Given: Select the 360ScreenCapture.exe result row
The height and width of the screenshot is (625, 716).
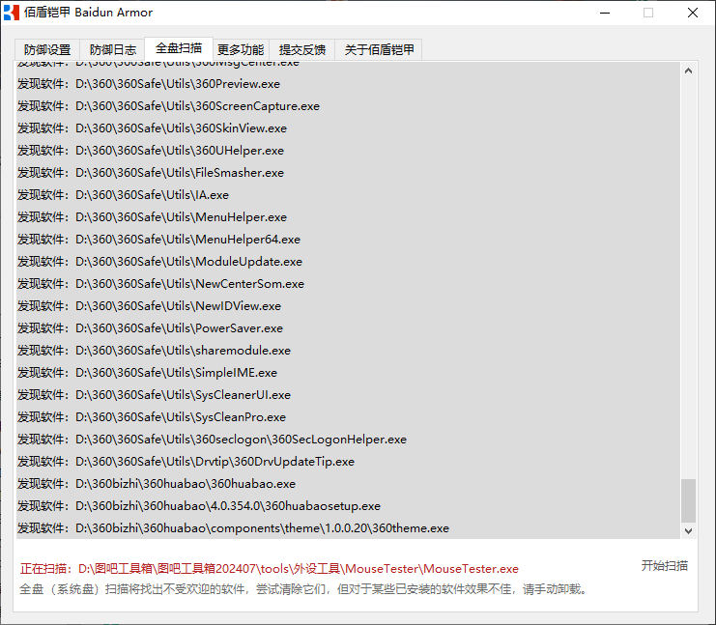Looking at the screenshot, I should pos(348,106).
